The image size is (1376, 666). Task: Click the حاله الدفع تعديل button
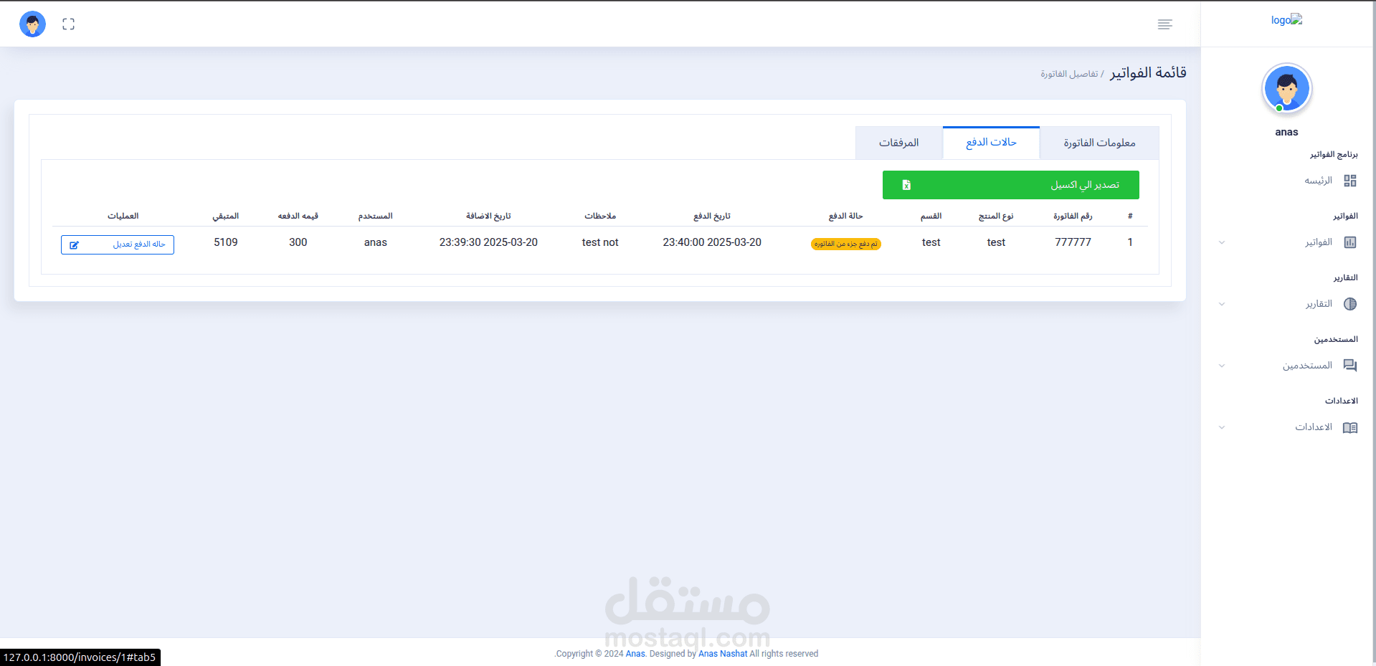(118, 244)
